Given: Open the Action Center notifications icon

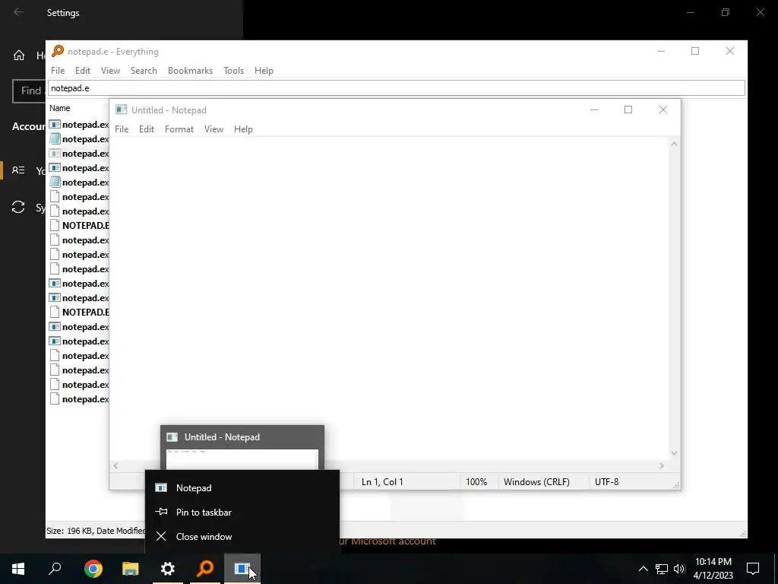Looking at the screenshot, I should coord(753,569).
